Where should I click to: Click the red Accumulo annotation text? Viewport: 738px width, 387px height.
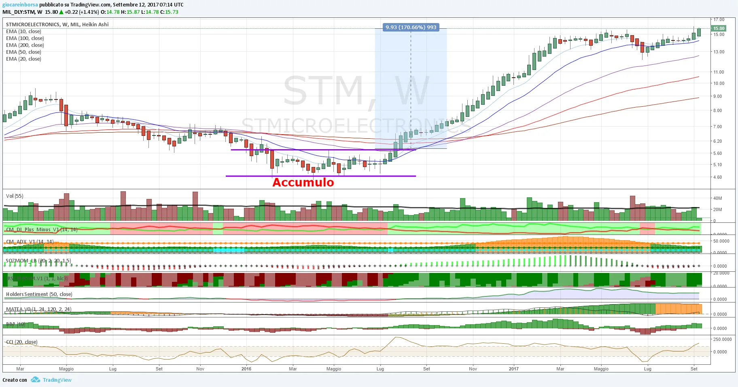coord(303,182)
